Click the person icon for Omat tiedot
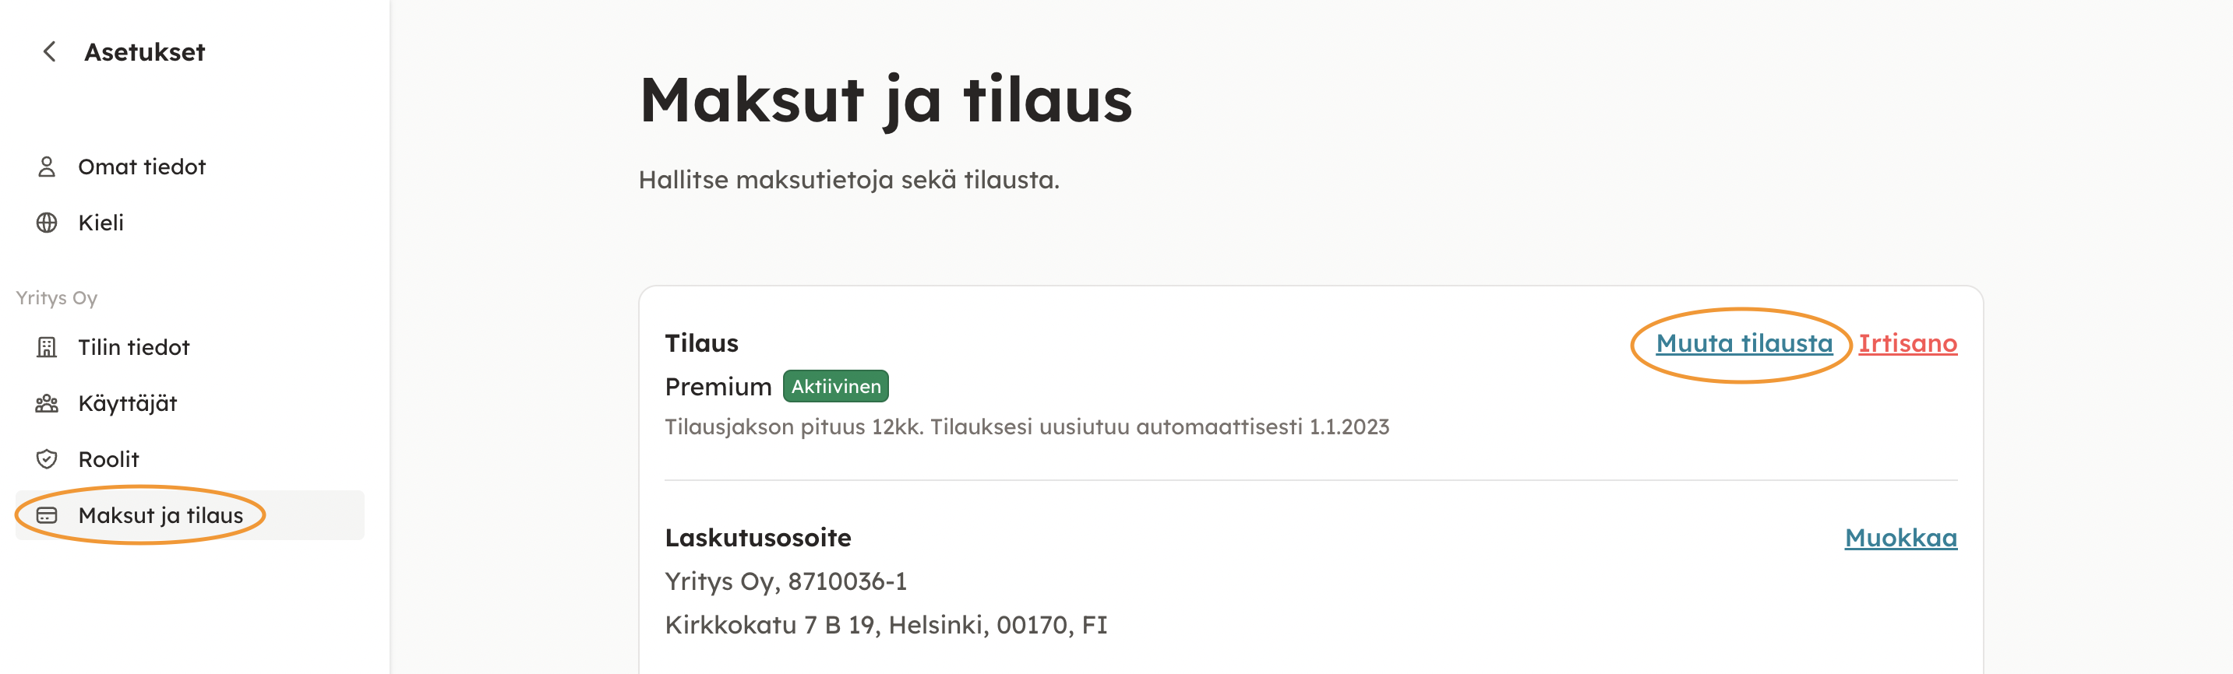The image size is (2233, 674). (x=47, y=167)
